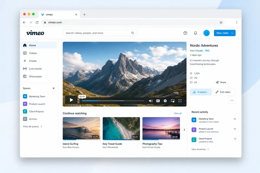Open Marketing Team space
Screen dimensions: 260x173
[34, 97]
